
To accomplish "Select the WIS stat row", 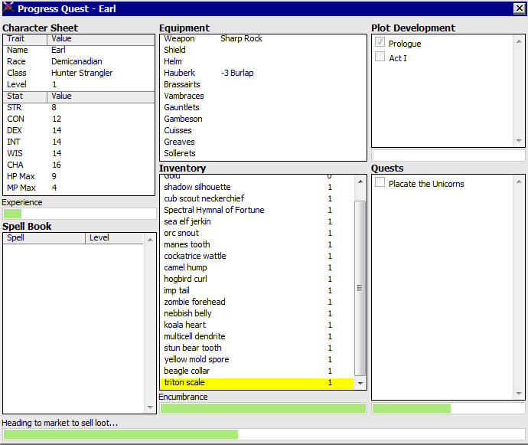I will coord(79,153).
